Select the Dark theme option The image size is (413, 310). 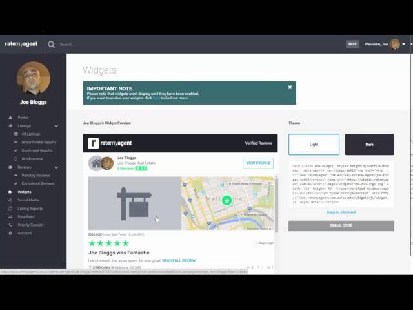pyautogui.click(x=370, y=145)
